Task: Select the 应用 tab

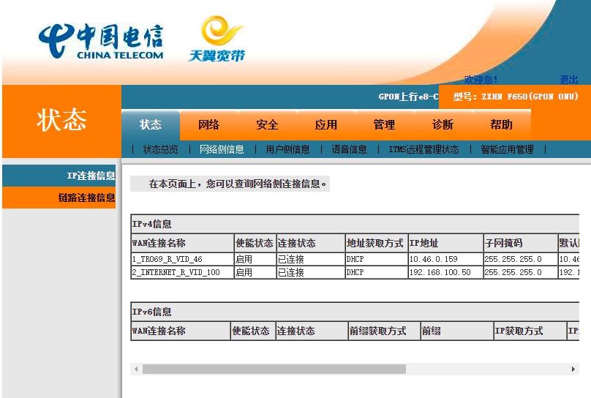Action: pyautogui.click(x=326, y=125)
